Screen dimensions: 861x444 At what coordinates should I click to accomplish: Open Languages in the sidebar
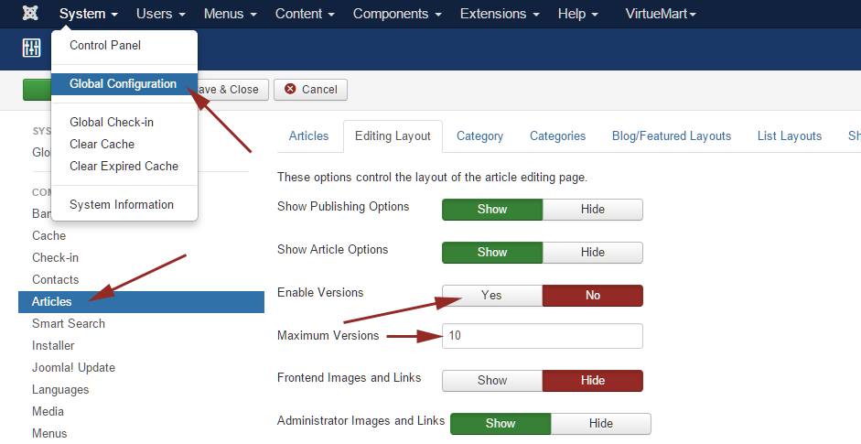pos(60,390)
